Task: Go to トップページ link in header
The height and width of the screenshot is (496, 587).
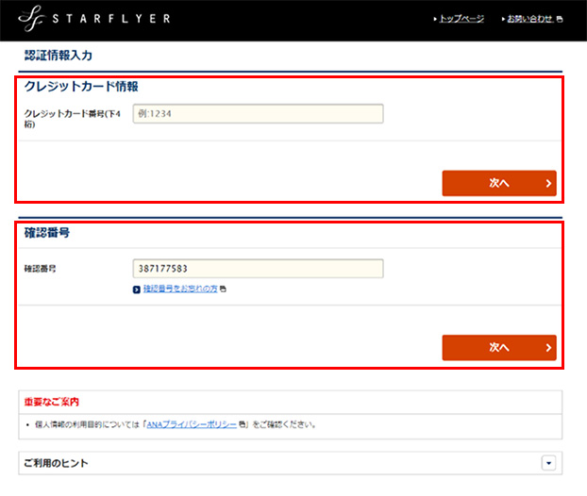Action: [x=461, y=19]
